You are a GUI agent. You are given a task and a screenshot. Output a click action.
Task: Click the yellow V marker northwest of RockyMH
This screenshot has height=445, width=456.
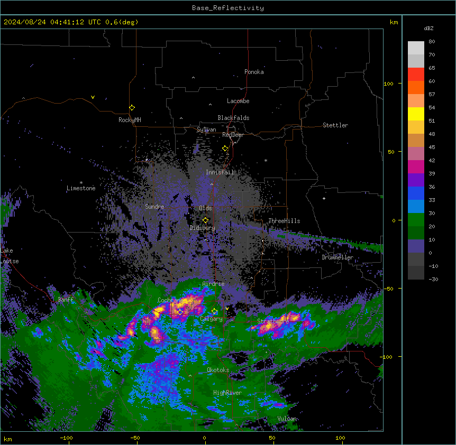point(93,97)
